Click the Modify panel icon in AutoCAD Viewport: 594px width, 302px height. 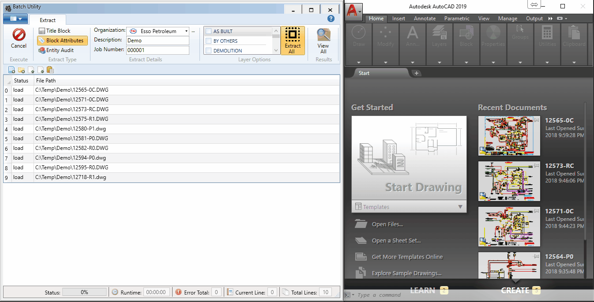click(386, 32)
